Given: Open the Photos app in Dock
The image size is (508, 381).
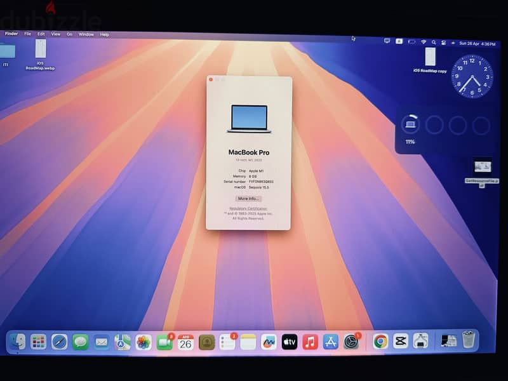Looking at the screenshot, I should [144, 342].
